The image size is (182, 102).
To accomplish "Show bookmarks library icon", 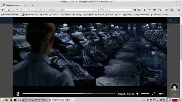I will [x=139, y=10].
